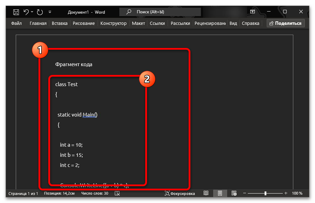
Task: Open the undo history dropdown arrow
Action: click(x=32, y=12)
